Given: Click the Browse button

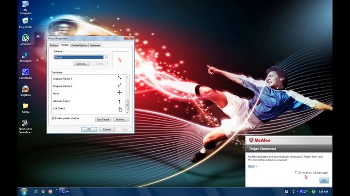Looking at the screenshot, I should tap(121, 120).
